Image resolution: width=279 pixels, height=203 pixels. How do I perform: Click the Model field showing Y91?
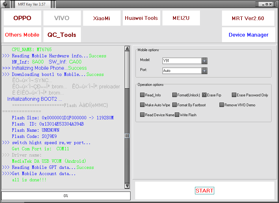[x=182, y=61]
